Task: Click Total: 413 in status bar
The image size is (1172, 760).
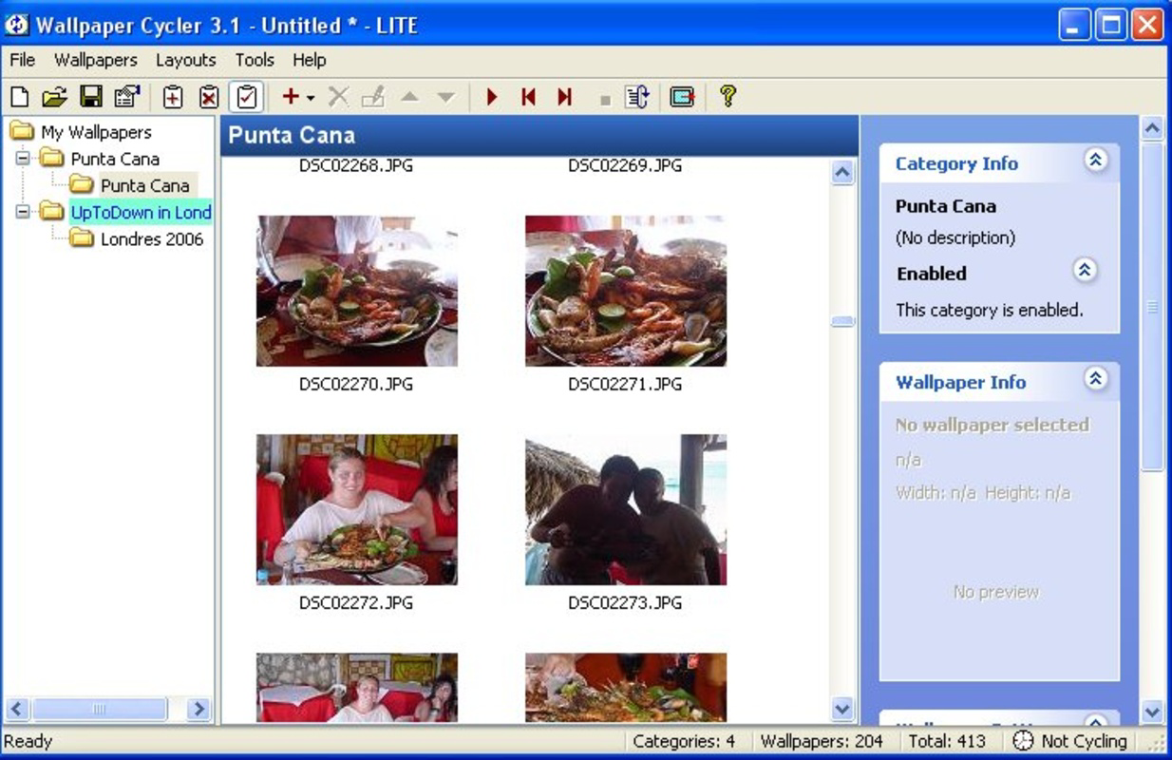Action: (947, 741)
